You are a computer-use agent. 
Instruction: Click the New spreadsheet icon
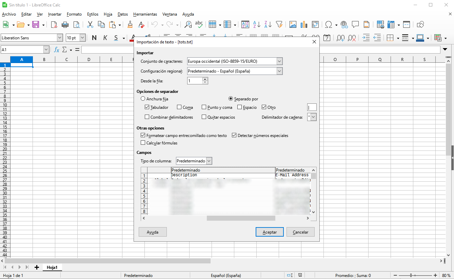[x=6, y=25]
